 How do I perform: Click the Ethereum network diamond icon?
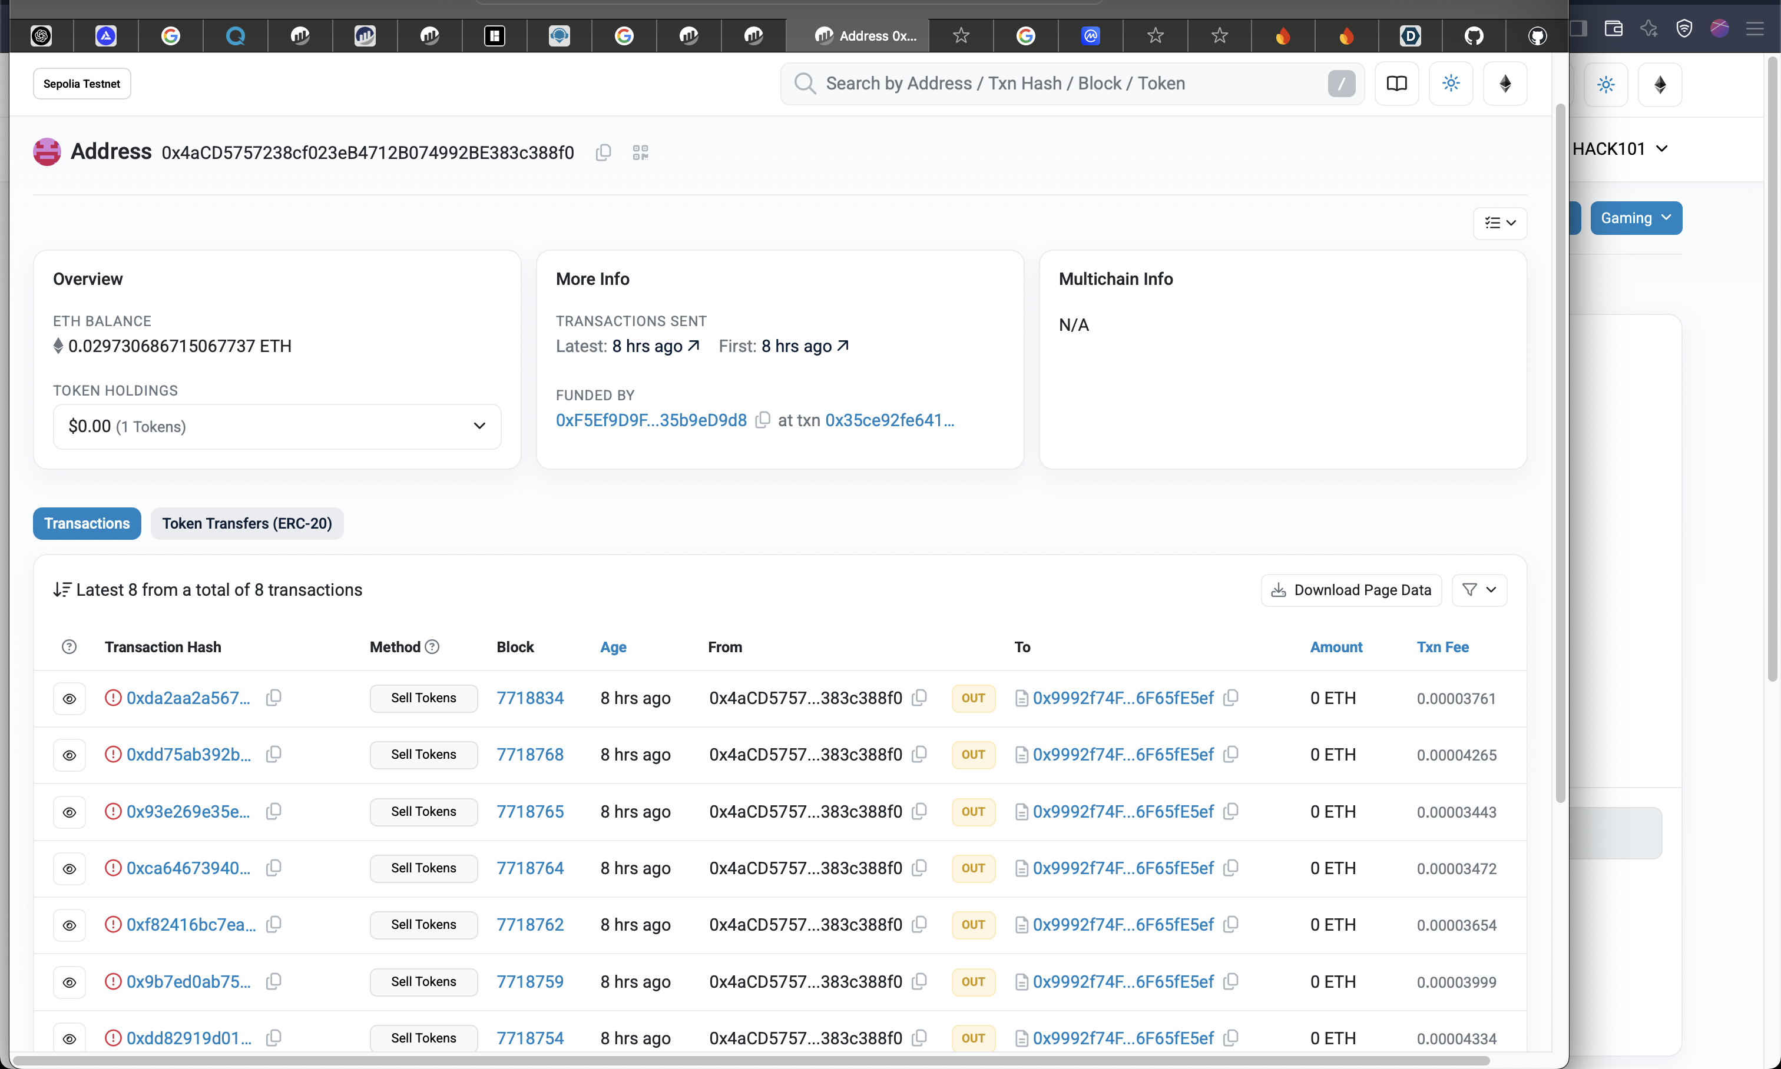click(x=1504, y=84)
